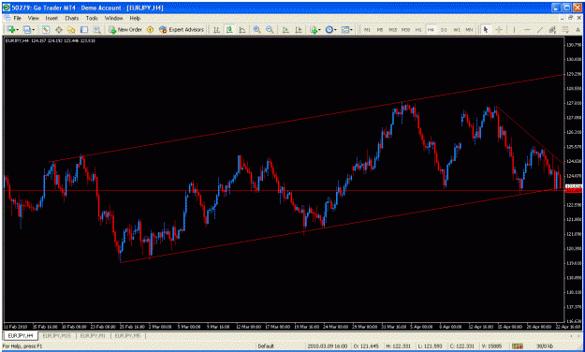Image resolution: width=585 pixels, height=352 pixels.
Task: Open the Insert menu
Action: click(51, 18)
